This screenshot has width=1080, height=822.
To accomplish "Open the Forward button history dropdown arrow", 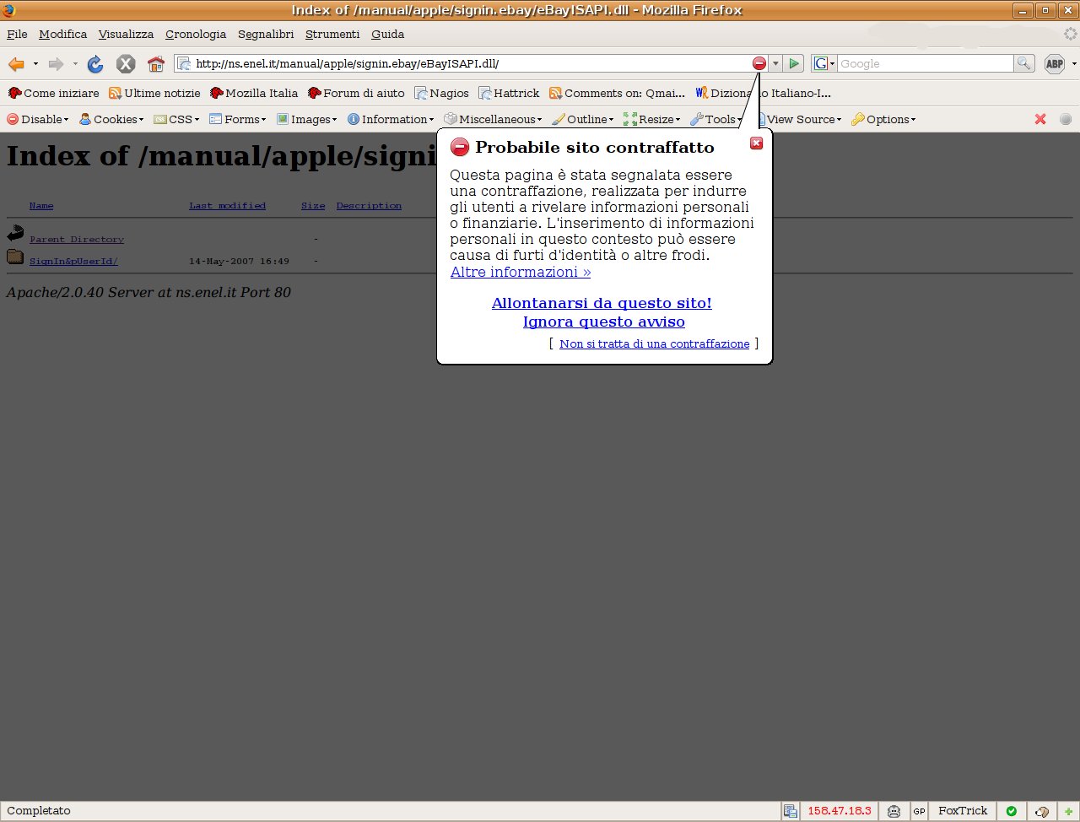I will pos(75,64).
